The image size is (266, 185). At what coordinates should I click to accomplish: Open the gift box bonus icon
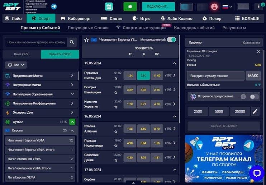[x=109, y=6]
